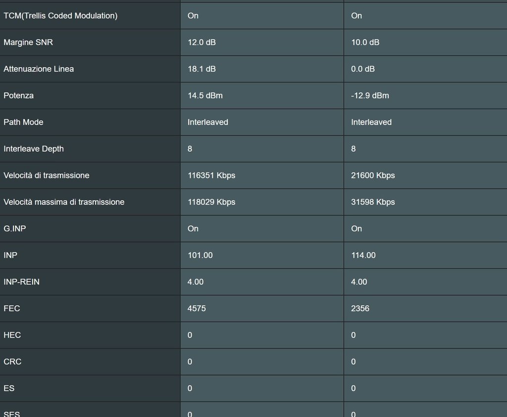
Task: Select the 101.00 INP value
Action: click(200, 255)
